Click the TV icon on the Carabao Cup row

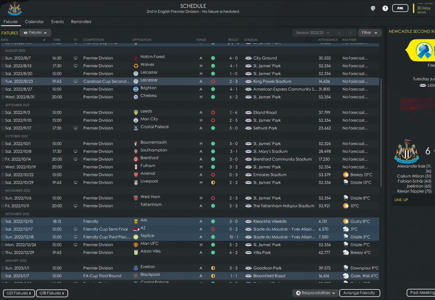(x=75, y=82)
